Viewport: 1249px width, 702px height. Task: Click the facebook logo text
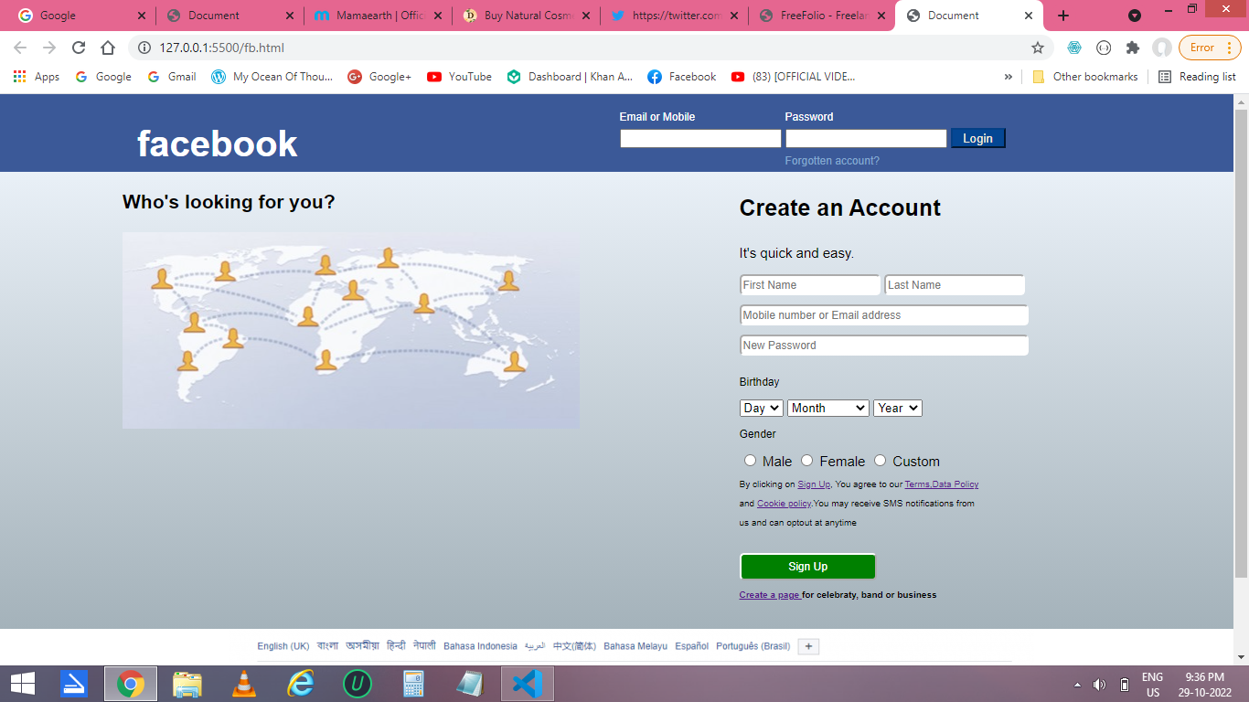[218, 144]
